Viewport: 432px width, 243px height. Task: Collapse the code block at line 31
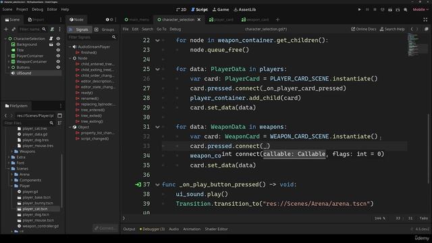coord(157,127)
